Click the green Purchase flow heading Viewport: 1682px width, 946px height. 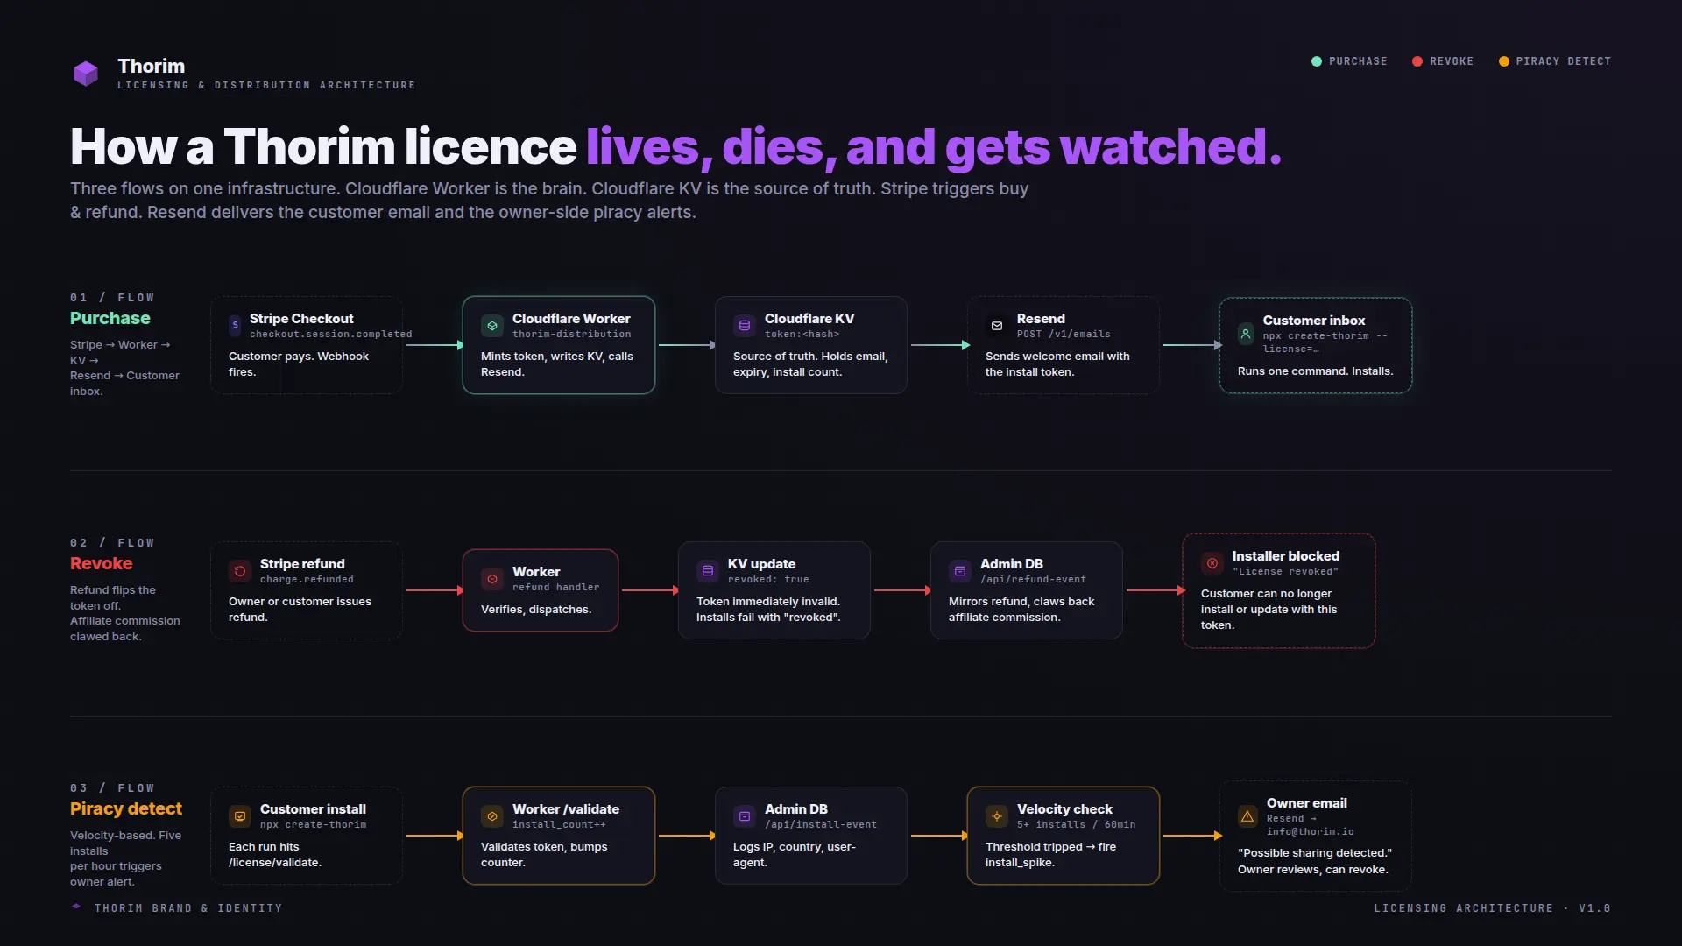coord(110,318)
